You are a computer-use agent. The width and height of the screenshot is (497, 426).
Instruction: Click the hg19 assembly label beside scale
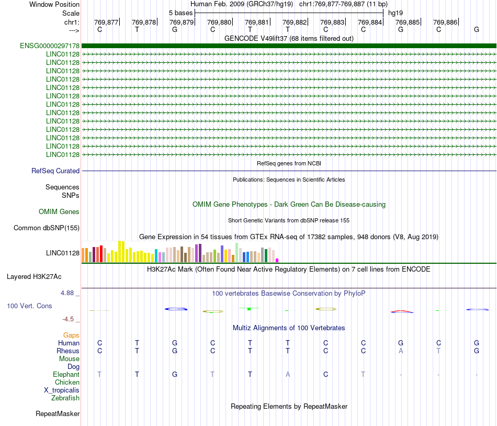pyautogui.click(x=396, y=13)
